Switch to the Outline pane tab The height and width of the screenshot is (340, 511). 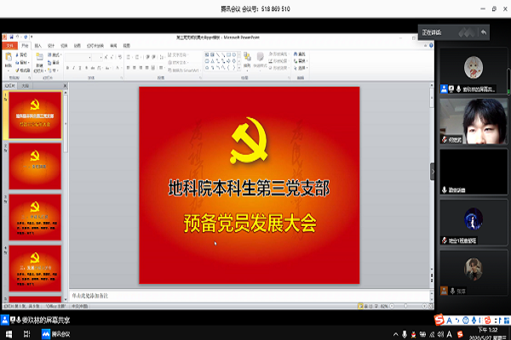[x=26, y=86]
